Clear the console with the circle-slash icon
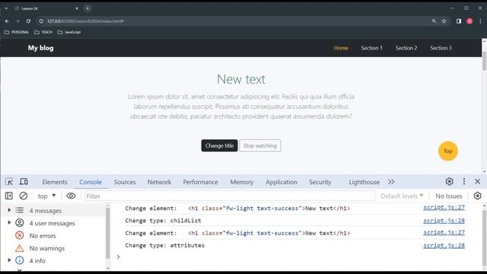Image resolution: width=487 pixels, height=274 pixels. 24,196
